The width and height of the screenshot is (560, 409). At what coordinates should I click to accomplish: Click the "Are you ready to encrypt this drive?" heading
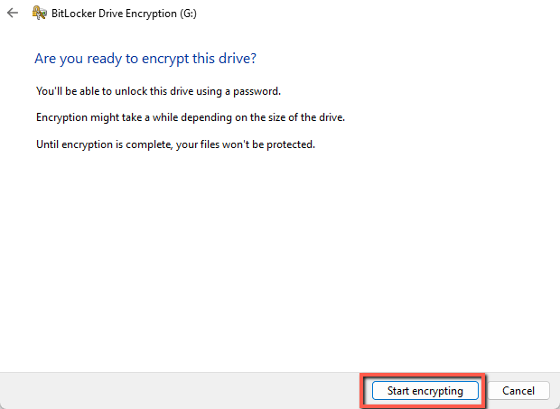pos(145,58)
